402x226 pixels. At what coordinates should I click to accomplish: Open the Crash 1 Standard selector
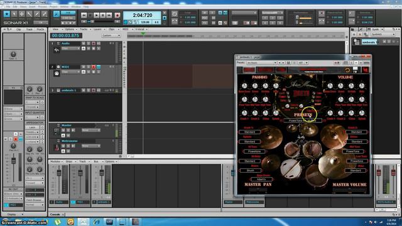249,132
